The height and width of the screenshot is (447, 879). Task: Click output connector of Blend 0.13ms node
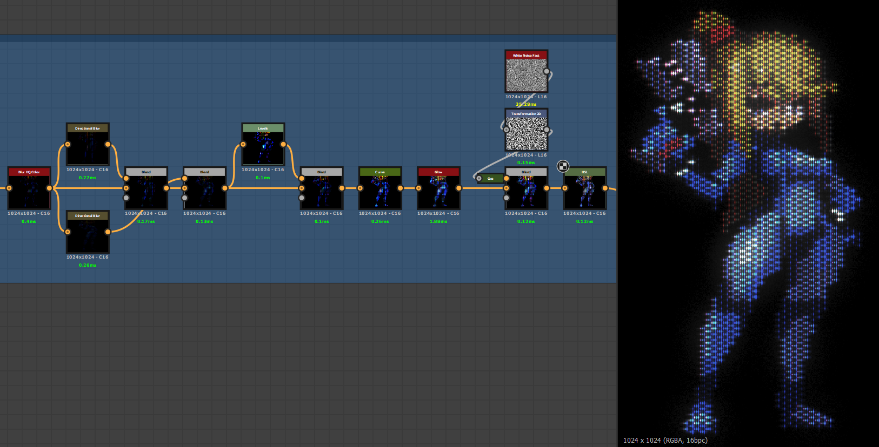pyautogui.click(x=224, y=188)
